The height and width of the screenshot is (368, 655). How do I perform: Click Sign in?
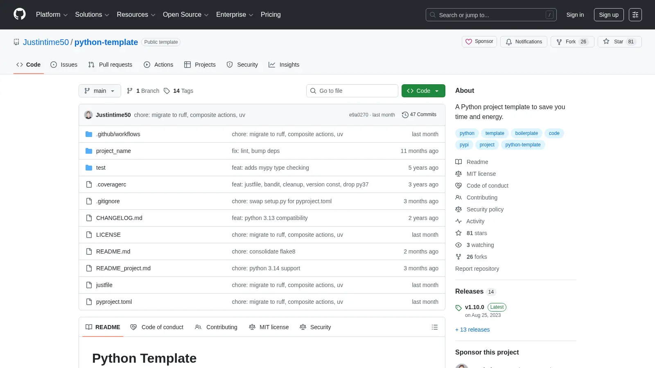[575, 15]
